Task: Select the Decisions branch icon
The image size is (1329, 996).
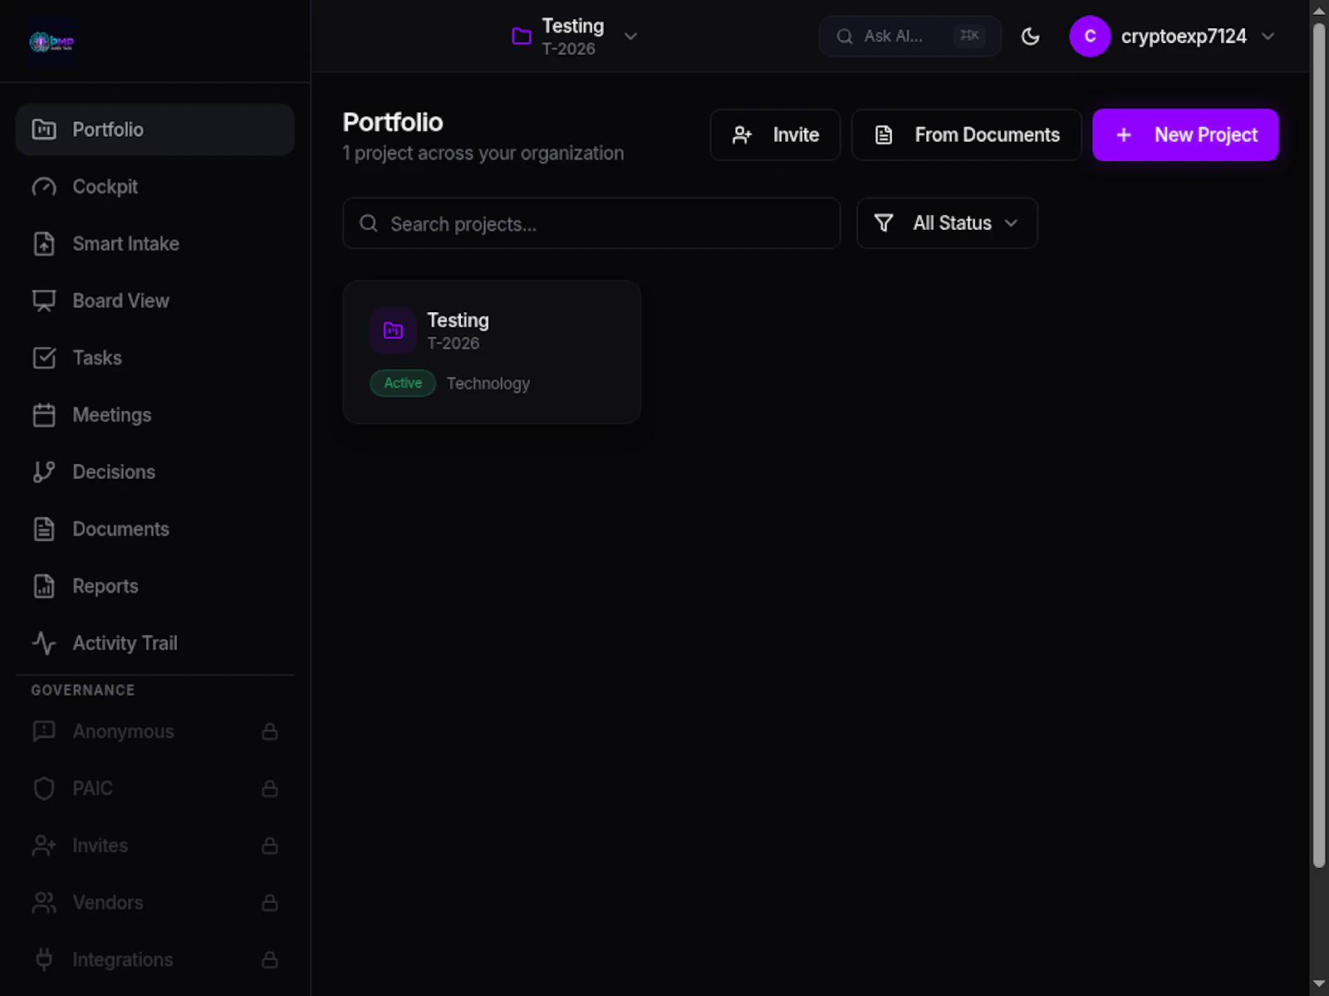Action: 44,471
